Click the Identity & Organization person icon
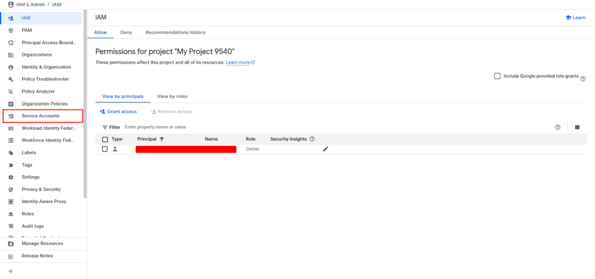Screen dimensions: 595x279 pos(10,67)
